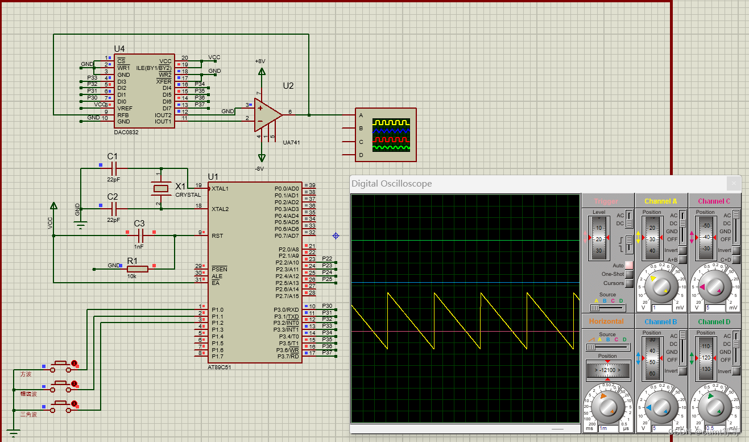
Task: Toggle the Auto trigger button
Action: [629, 266]
